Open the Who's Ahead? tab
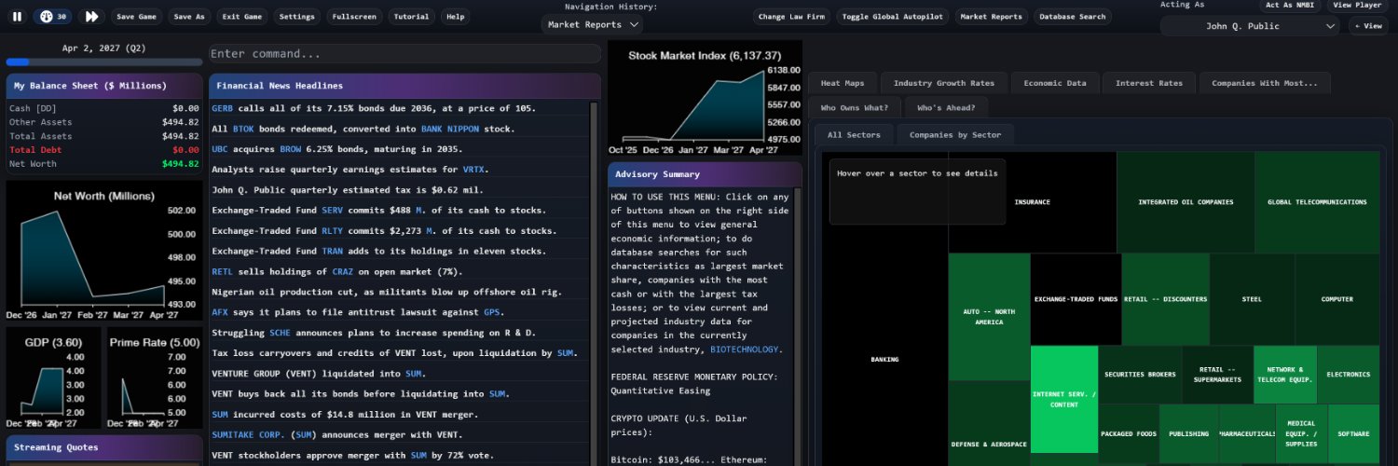The height and width of the screenshot is (466, 1398). 946,107
